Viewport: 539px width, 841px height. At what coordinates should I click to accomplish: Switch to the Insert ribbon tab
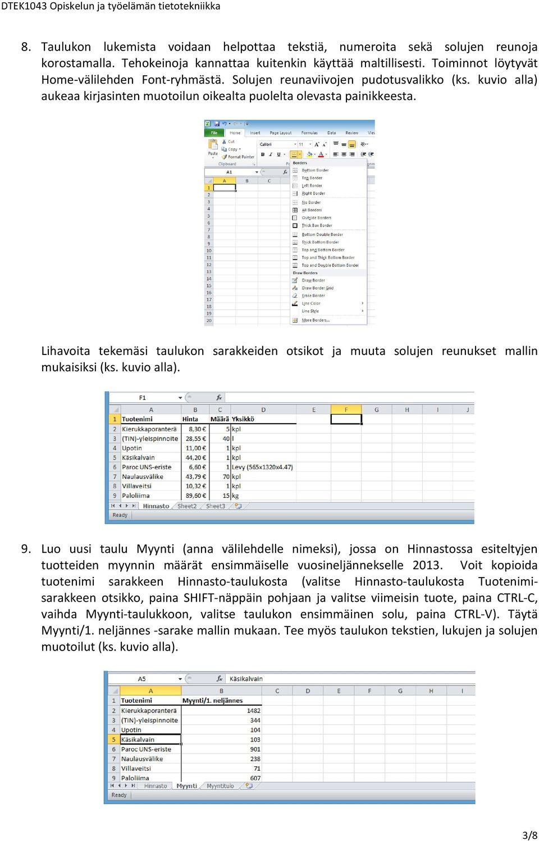click(x=255, y=133)
